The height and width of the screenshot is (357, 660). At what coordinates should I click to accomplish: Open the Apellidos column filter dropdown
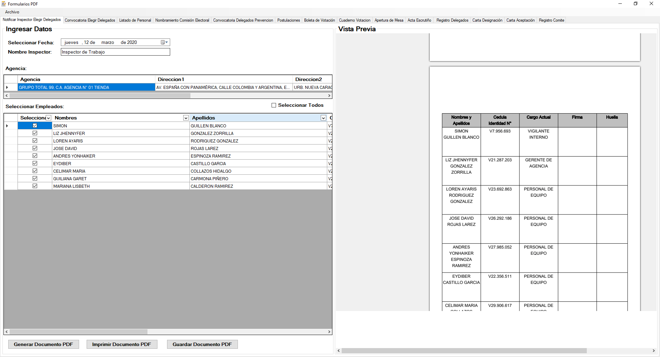pos(323,118)
